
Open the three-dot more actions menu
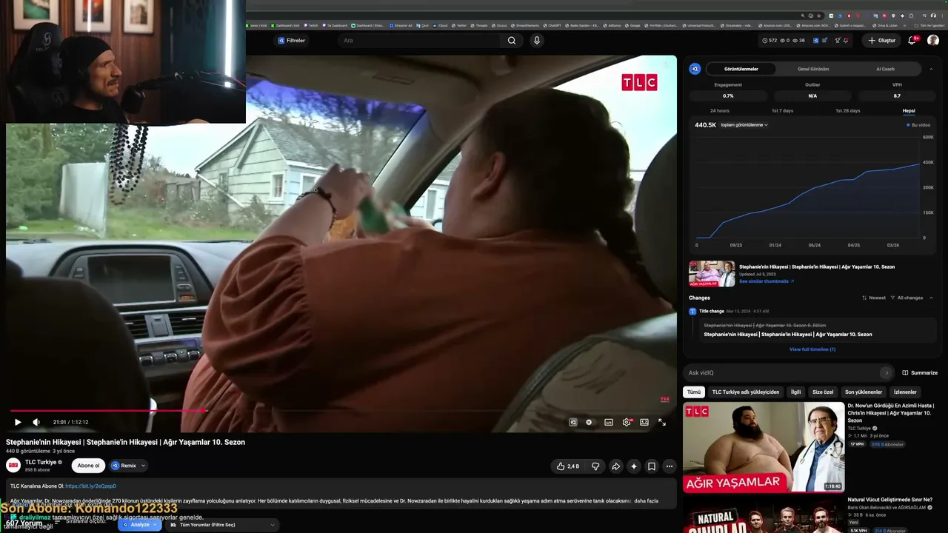tap(670, 466)
